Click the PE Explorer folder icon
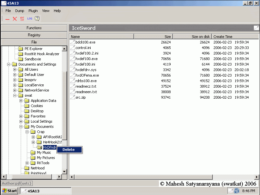The height and width of the screenshot is (195, 260). click(x=21, y=49)
